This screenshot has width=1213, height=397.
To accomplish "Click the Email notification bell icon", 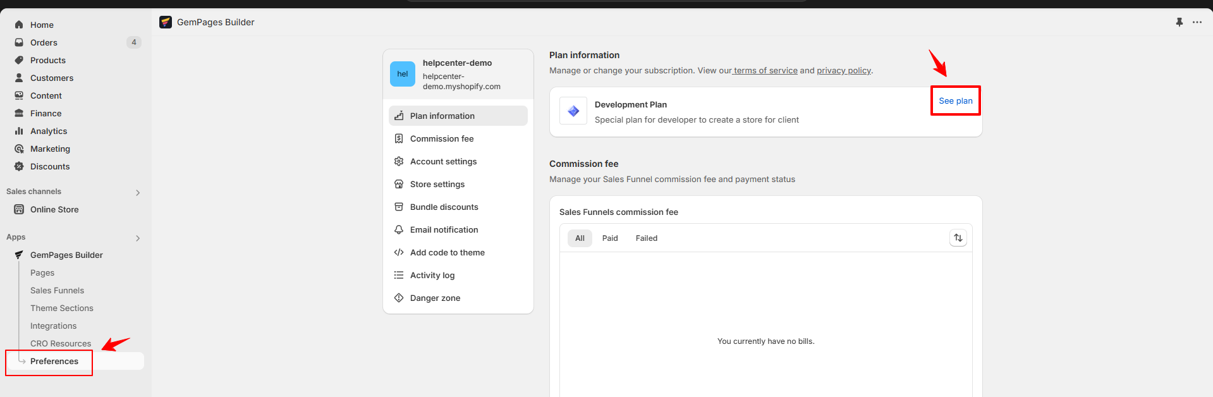I will tap(399, 229).
